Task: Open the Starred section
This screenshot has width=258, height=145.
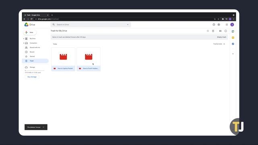Action: tap(32, 56)
